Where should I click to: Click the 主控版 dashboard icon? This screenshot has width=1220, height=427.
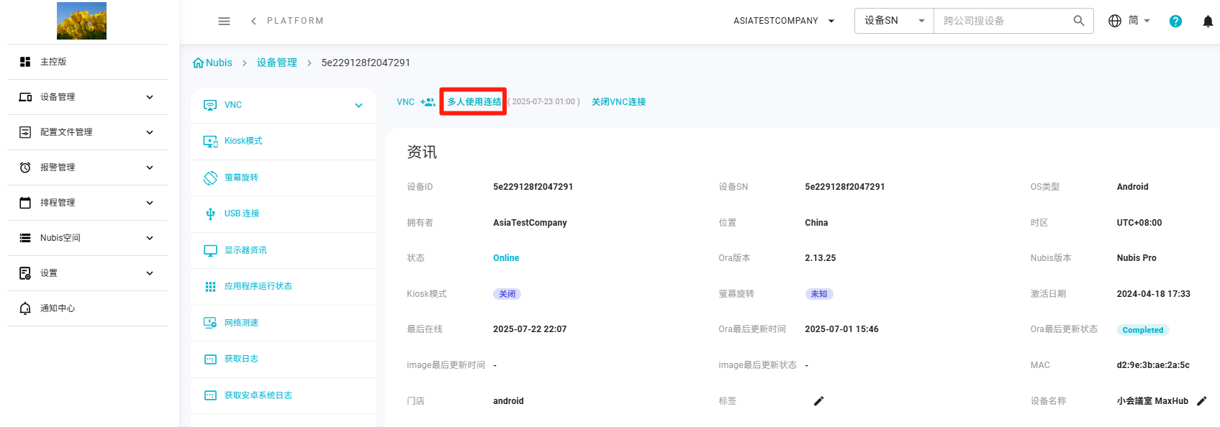click(25, 62)
